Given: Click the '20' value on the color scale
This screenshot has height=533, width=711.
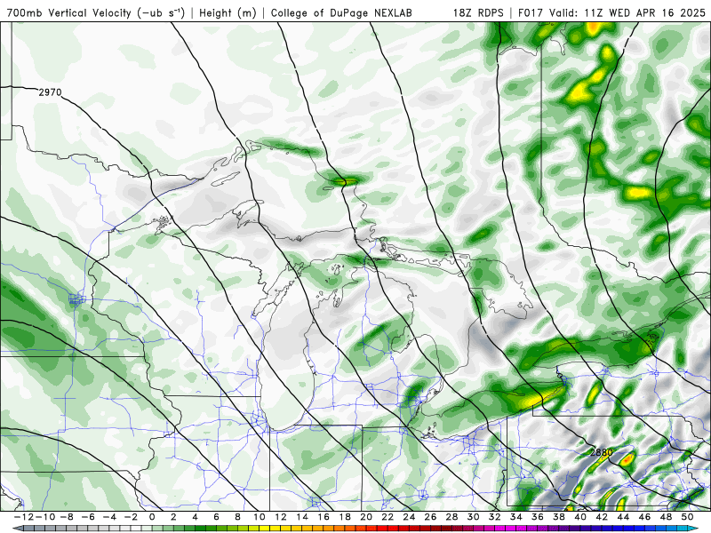Looking at the screenshot, I should (366, 517).
